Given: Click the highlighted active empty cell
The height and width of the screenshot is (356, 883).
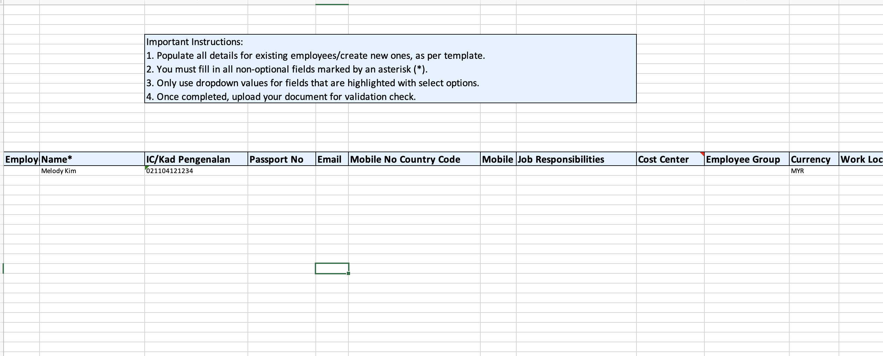Looking at the screenshot, I should click(x=331, y=268).
